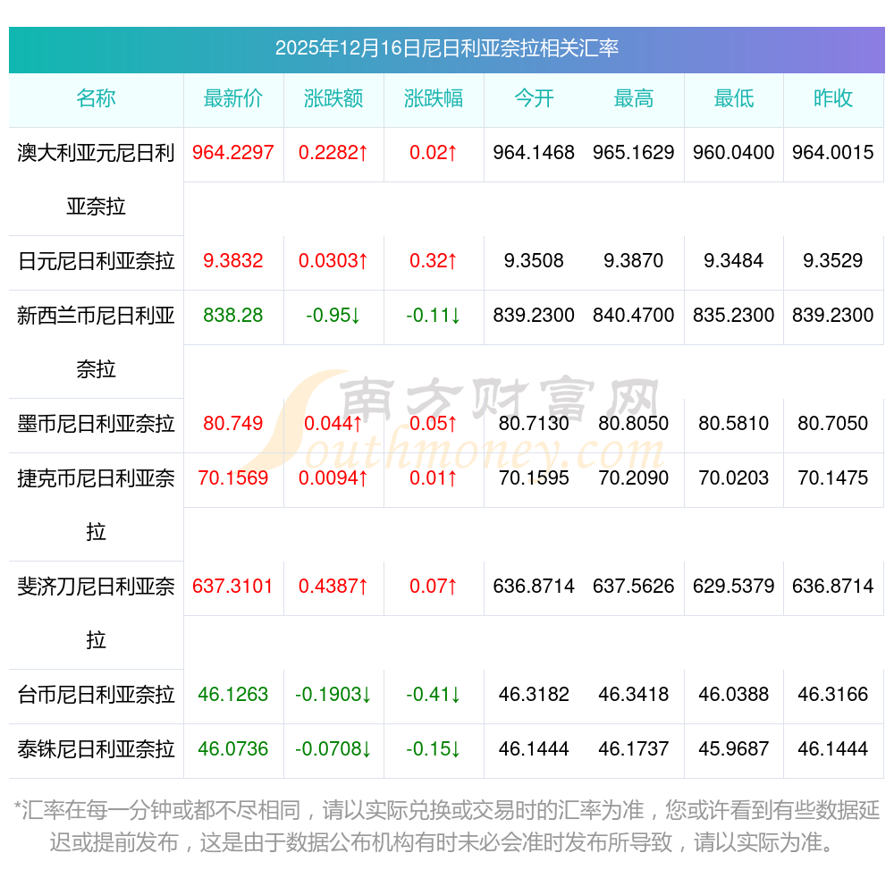Screen dimensions: 894x870
Task: Click the 涨跌额 column header
Action: tap(333, 98)
